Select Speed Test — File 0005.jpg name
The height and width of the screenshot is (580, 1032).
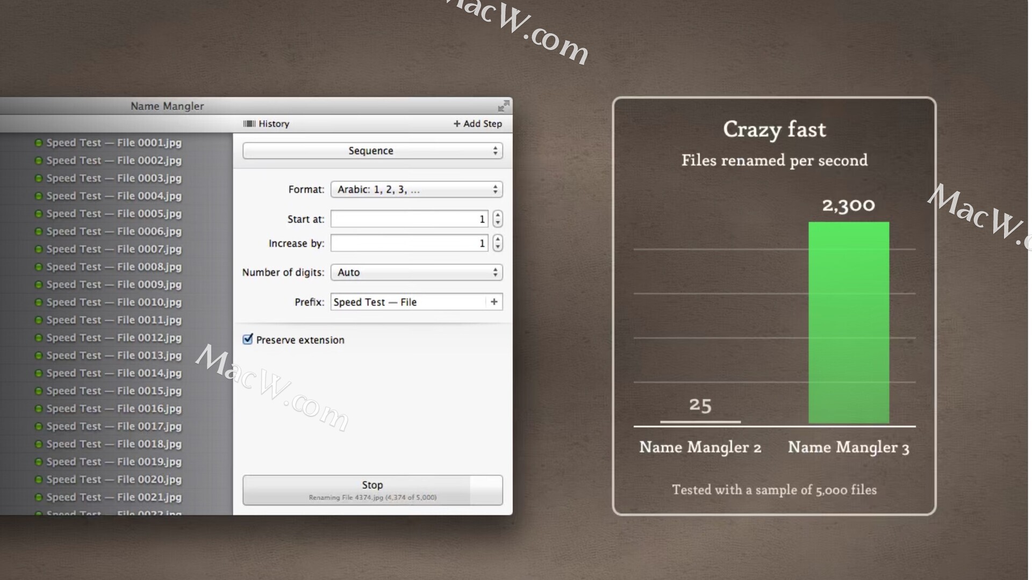[x=114, y=214]
